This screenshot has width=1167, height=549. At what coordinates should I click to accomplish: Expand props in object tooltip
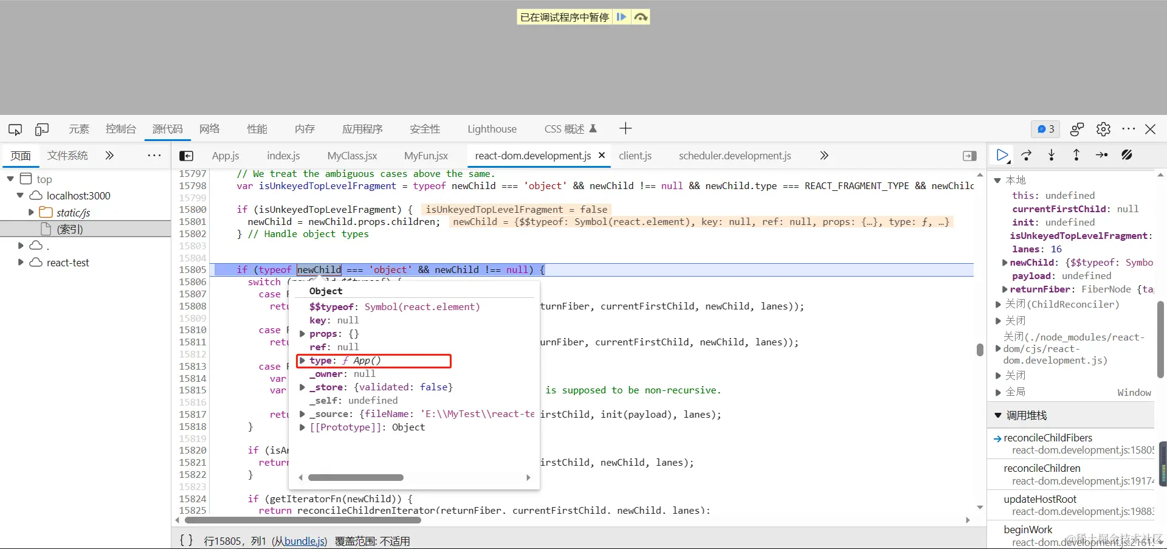coord(302,334)
